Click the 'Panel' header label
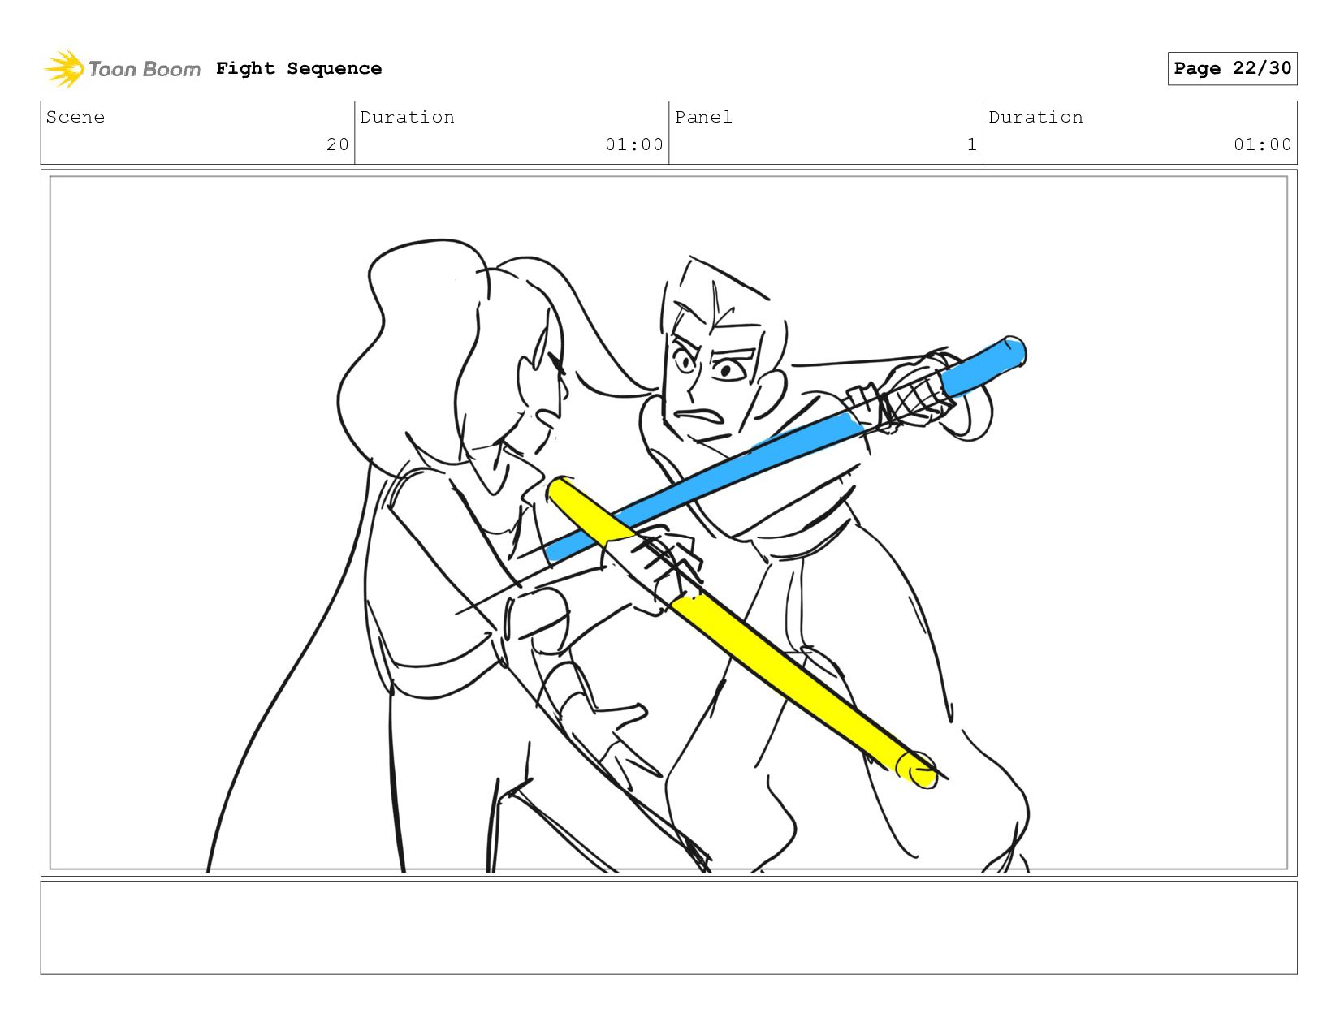This screenshot has height=1035, width=1340. point(703,117)
